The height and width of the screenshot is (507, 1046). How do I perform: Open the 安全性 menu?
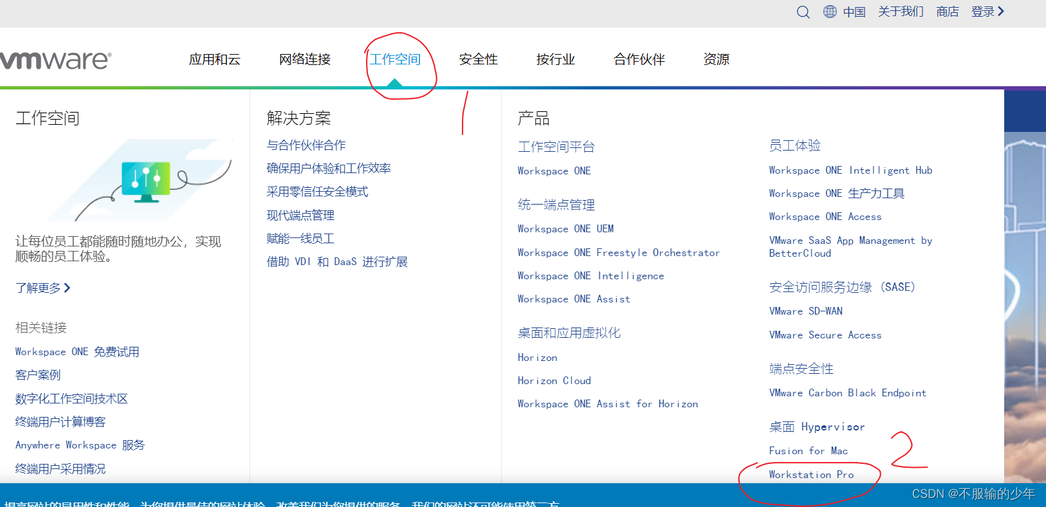[478, 59]
